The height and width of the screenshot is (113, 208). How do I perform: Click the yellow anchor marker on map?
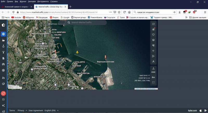coord(77,52)
